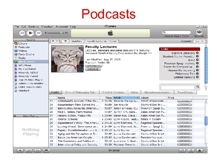Select Radio in the Source list
Viewport: 217px width, 163px height.
[22, 58]
